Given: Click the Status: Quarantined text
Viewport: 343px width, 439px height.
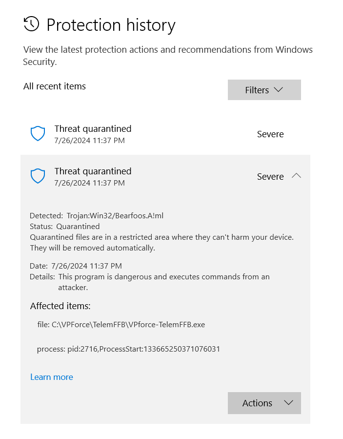Looking at the screenshot, I should coord(64,227).
